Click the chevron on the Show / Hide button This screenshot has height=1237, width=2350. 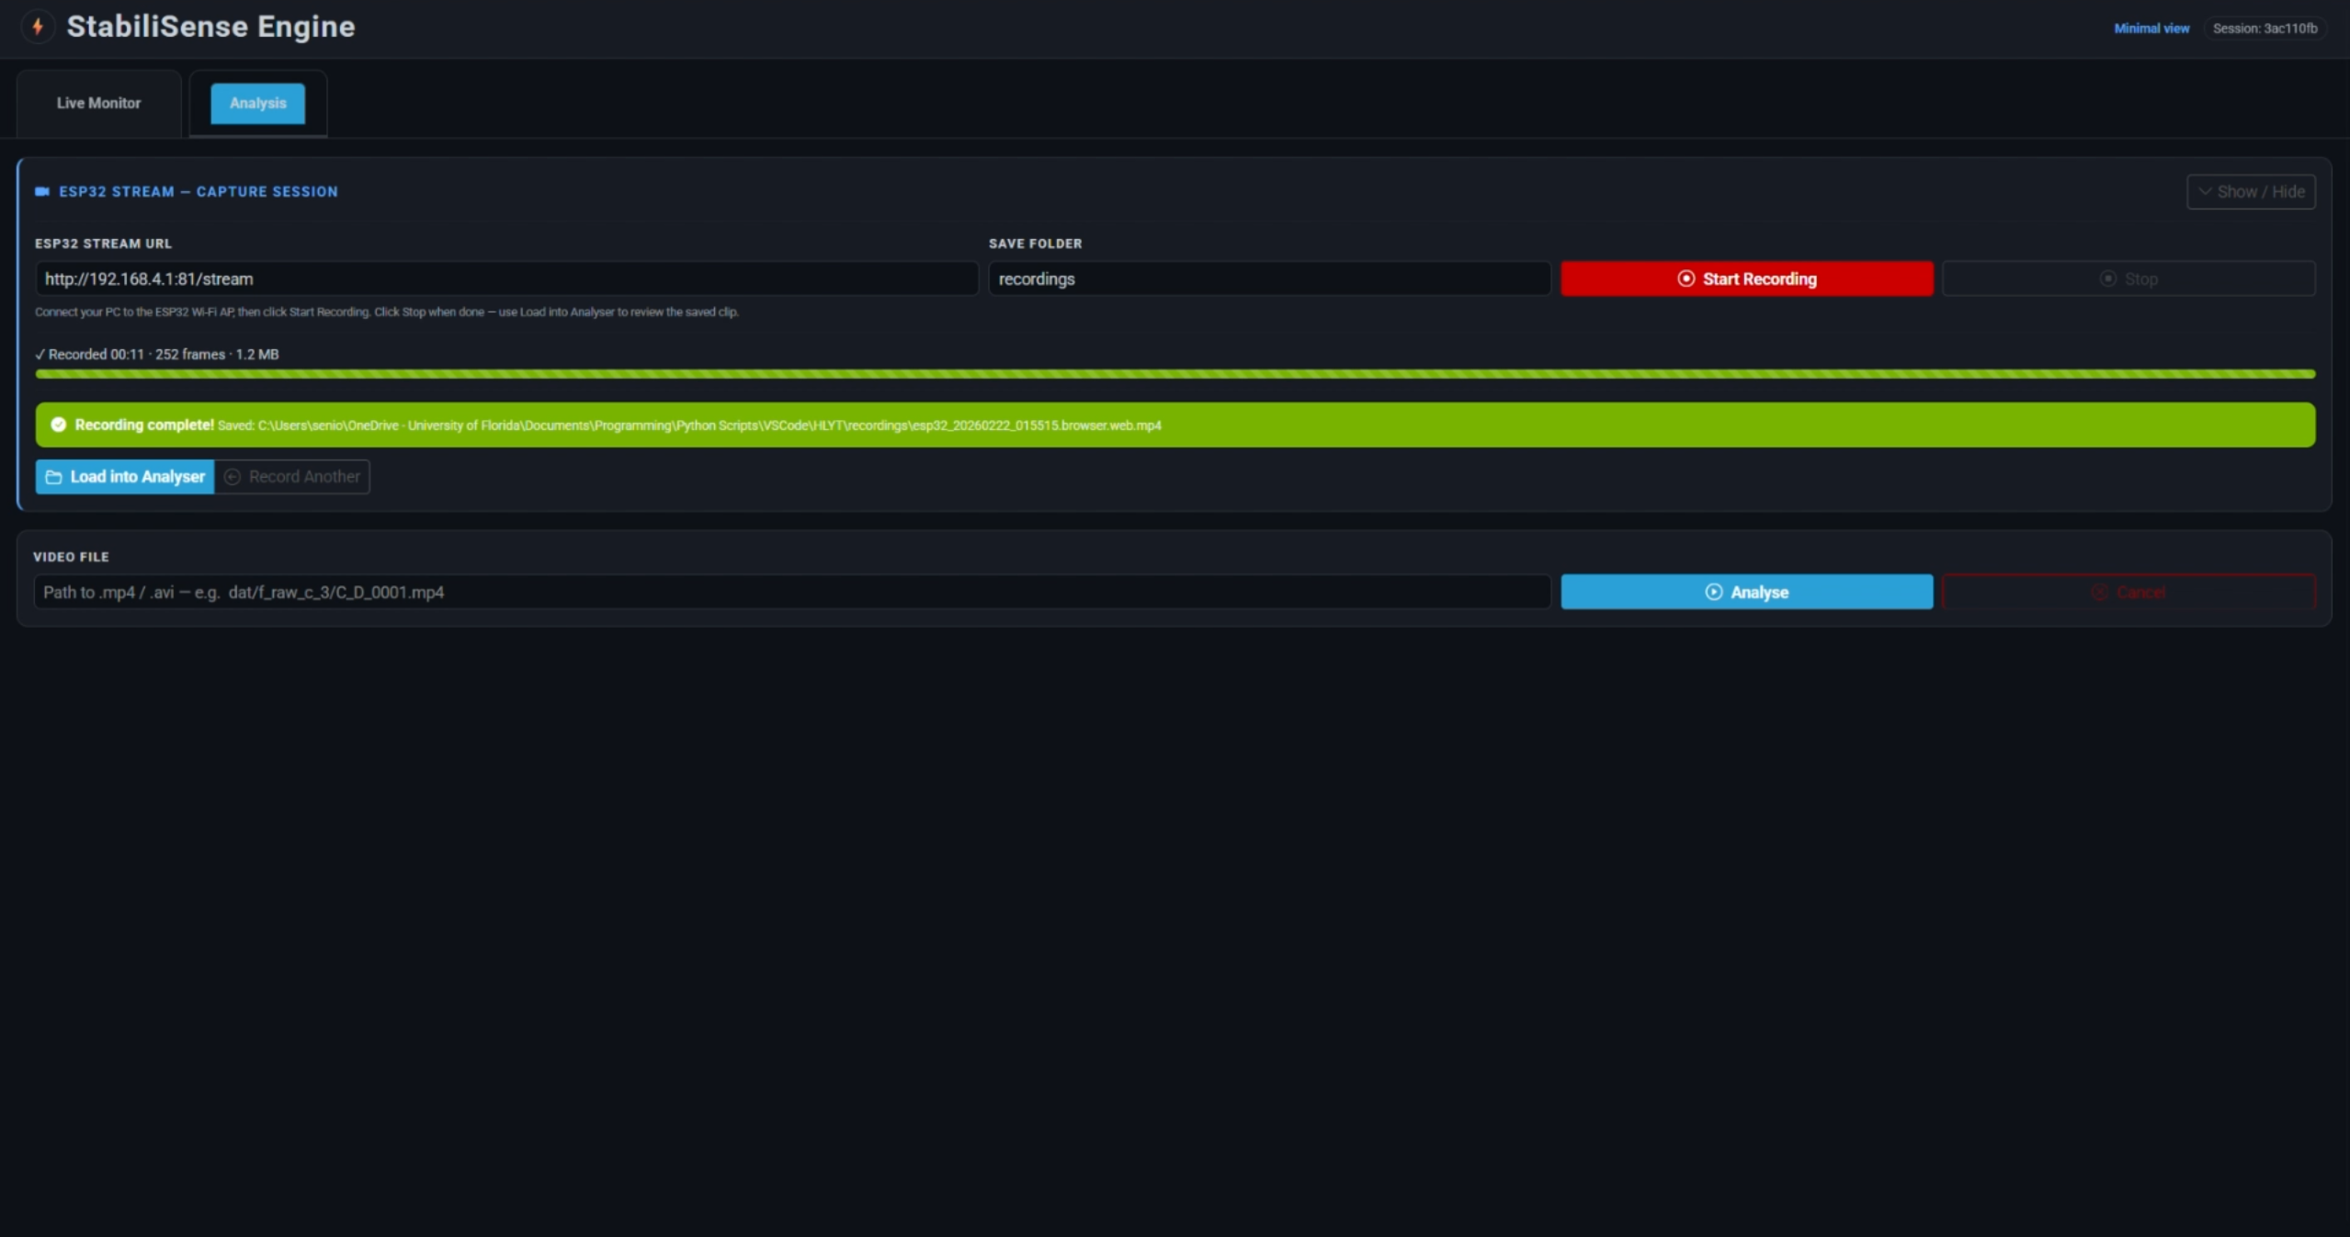click(x=2205, y=191)
